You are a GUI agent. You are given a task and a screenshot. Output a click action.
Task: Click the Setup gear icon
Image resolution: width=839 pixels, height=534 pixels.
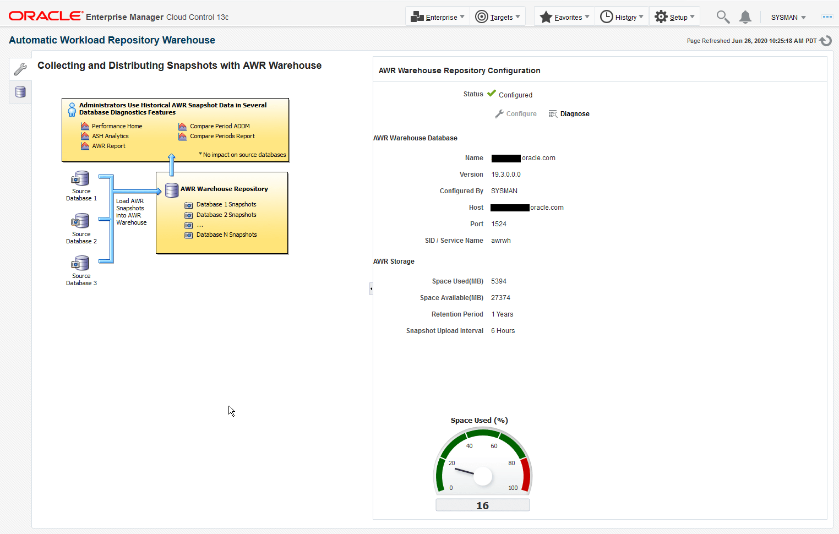tap(661, 16)
